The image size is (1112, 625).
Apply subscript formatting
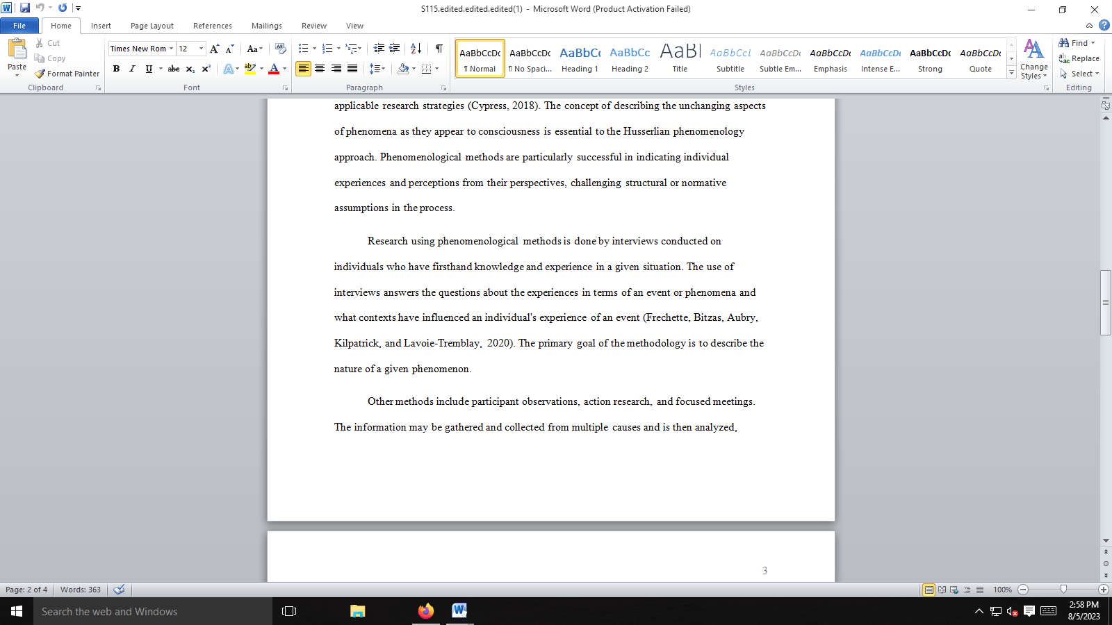click(x=189, y=69)
